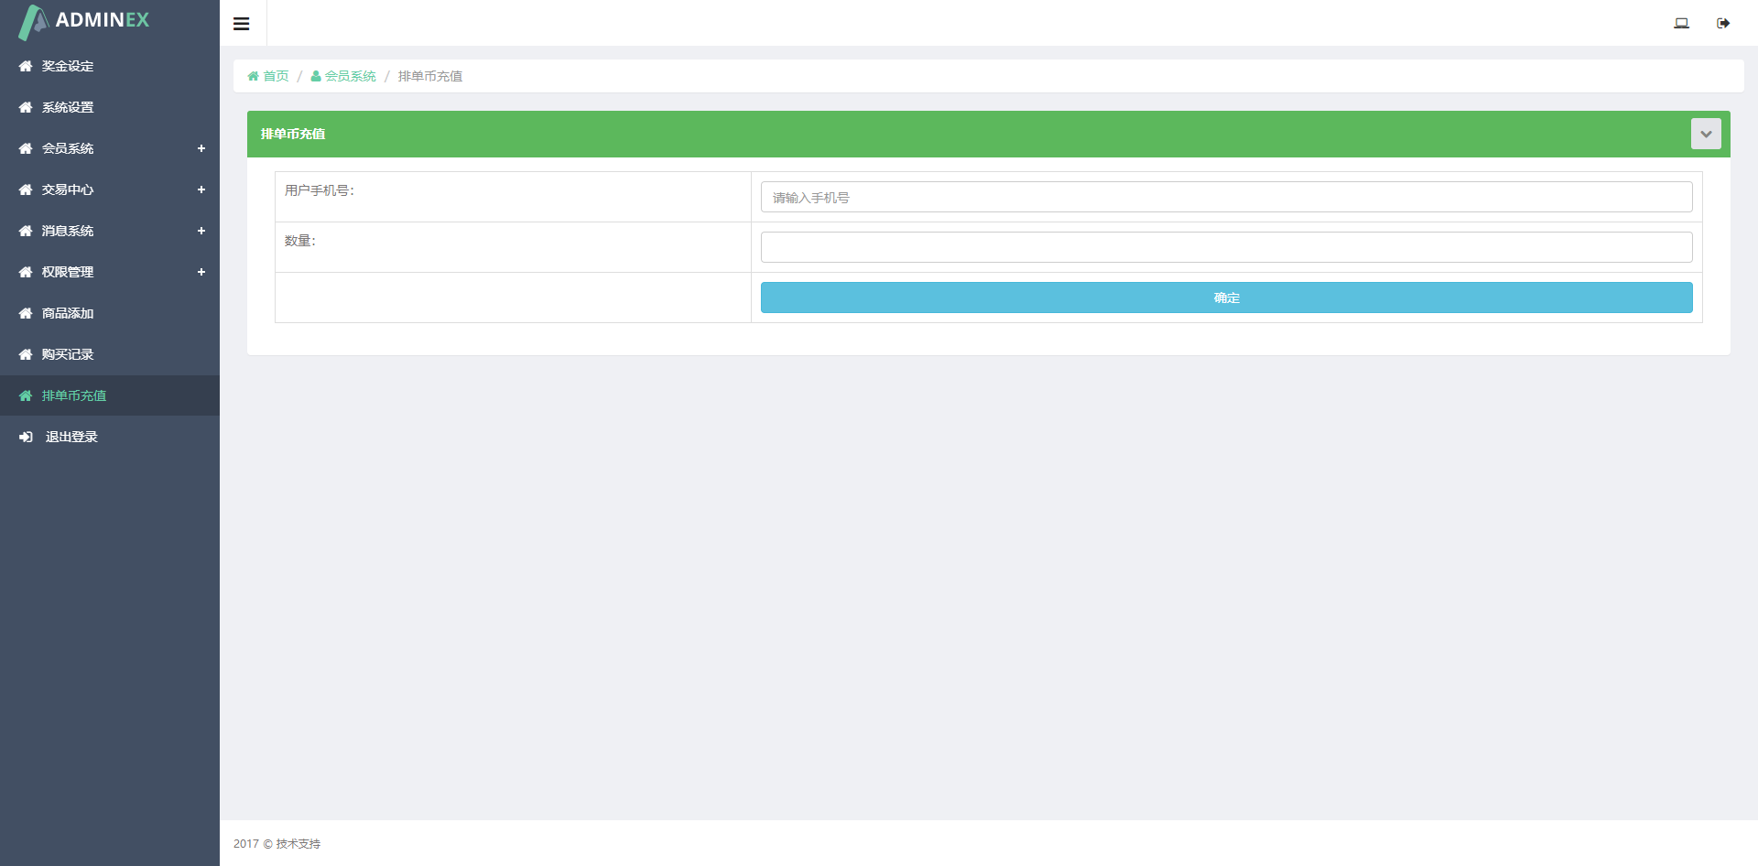
Task: Open 购买记录 in the sidebar
Action: [110, 354]
